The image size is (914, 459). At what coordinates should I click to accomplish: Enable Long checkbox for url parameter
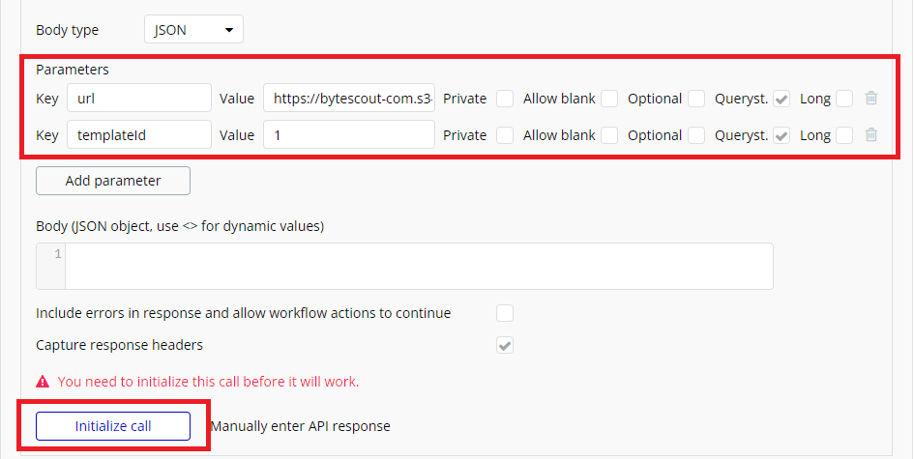point(844,99)
